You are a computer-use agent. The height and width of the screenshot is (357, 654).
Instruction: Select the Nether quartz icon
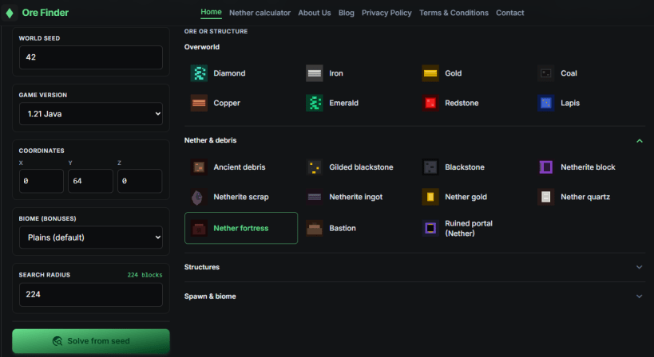546,197
